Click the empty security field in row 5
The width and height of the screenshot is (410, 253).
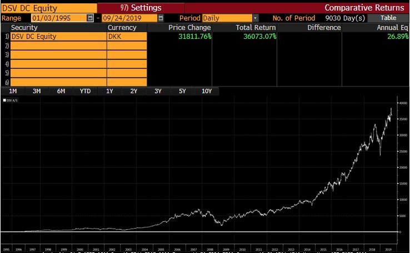coord(58,73)
